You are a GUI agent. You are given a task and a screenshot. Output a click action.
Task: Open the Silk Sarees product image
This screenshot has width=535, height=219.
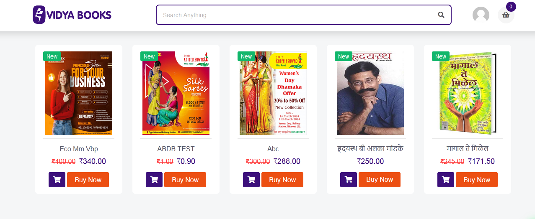pyautogui.click(x=176, y=93)
